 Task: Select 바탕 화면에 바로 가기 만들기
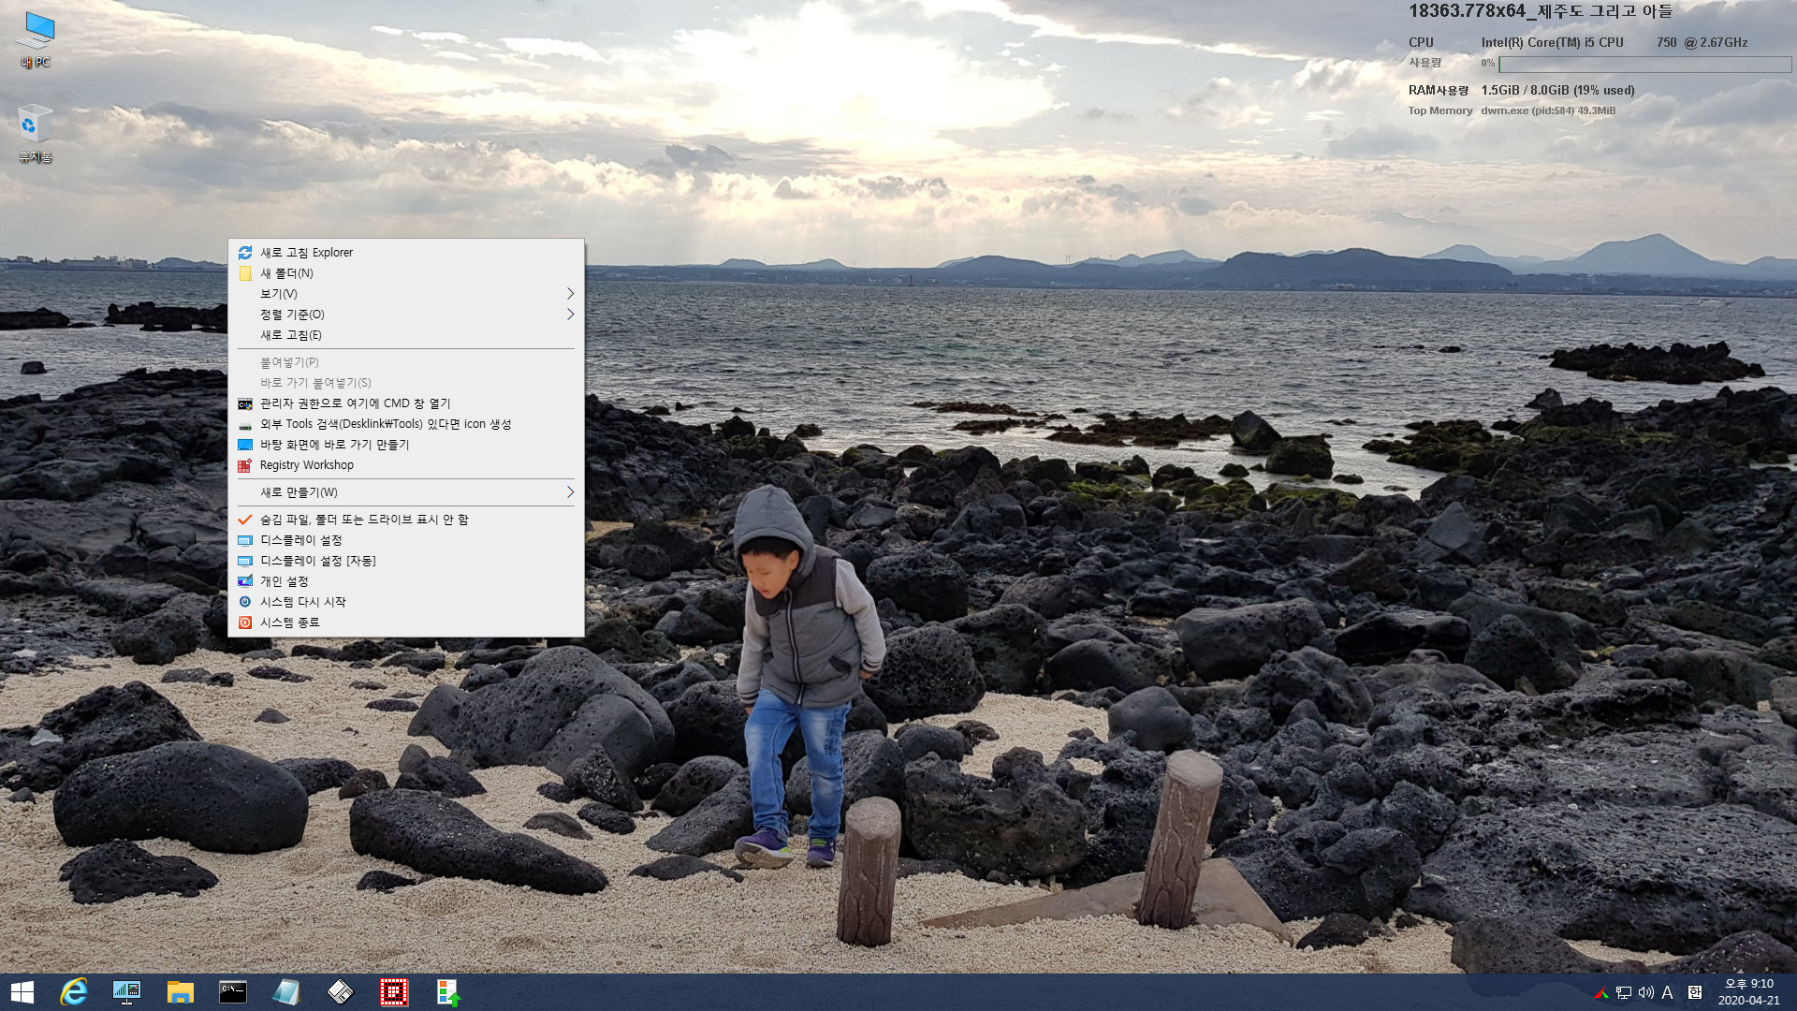click(406, 445)
